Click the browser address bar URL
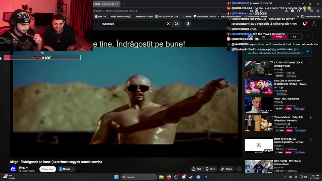The height and width of the screenshot is (181, 322). click(x=115, y=11)
